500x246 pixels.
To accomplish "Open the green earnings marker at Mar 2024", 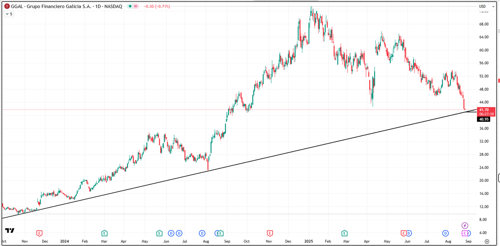I will pyautogui.click(x=104, y=233).
